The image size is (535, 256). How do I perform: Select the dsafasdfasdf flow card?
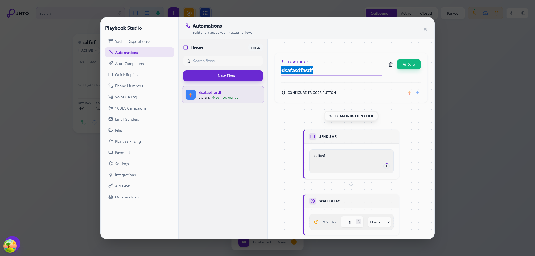coord(223,95)
